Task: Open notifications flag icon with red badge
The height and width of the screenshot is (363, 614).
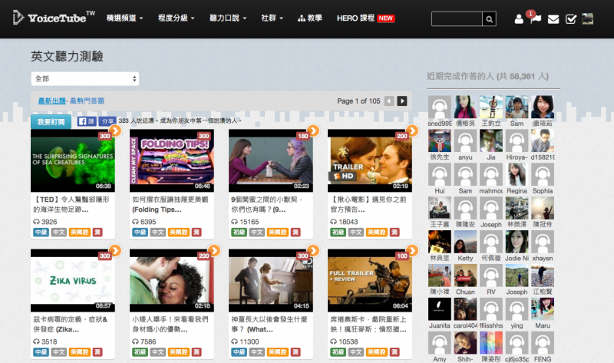Action: tap(536, 19)
